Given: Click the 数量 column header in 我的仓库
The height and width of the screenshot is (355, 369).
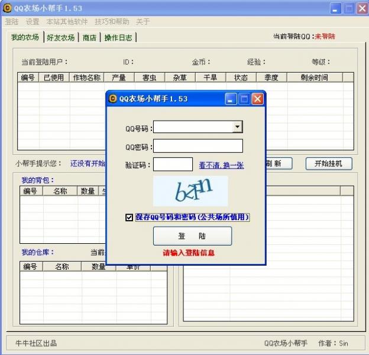Looking at the screenshot, I should (99, 266).
